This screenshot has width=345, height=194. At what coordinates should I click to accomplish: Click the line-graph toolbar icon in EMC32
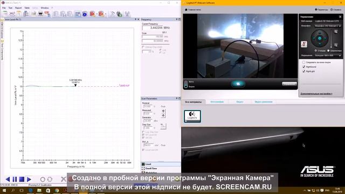[12, 14]
